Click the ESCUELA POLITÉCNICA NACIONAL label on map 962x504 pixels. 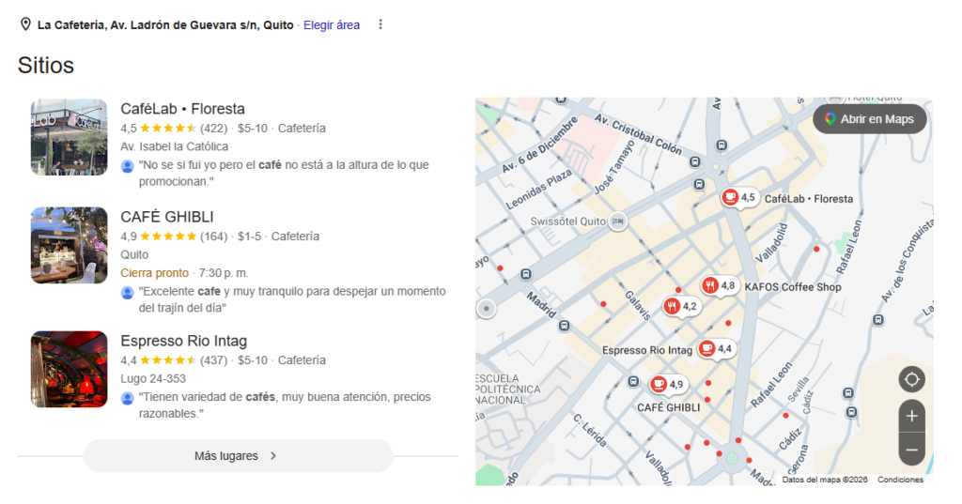(x=508, y=389)
